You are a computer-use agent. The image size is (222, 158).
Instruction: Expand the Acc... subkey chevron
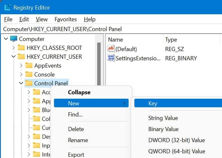pos(29,92)
